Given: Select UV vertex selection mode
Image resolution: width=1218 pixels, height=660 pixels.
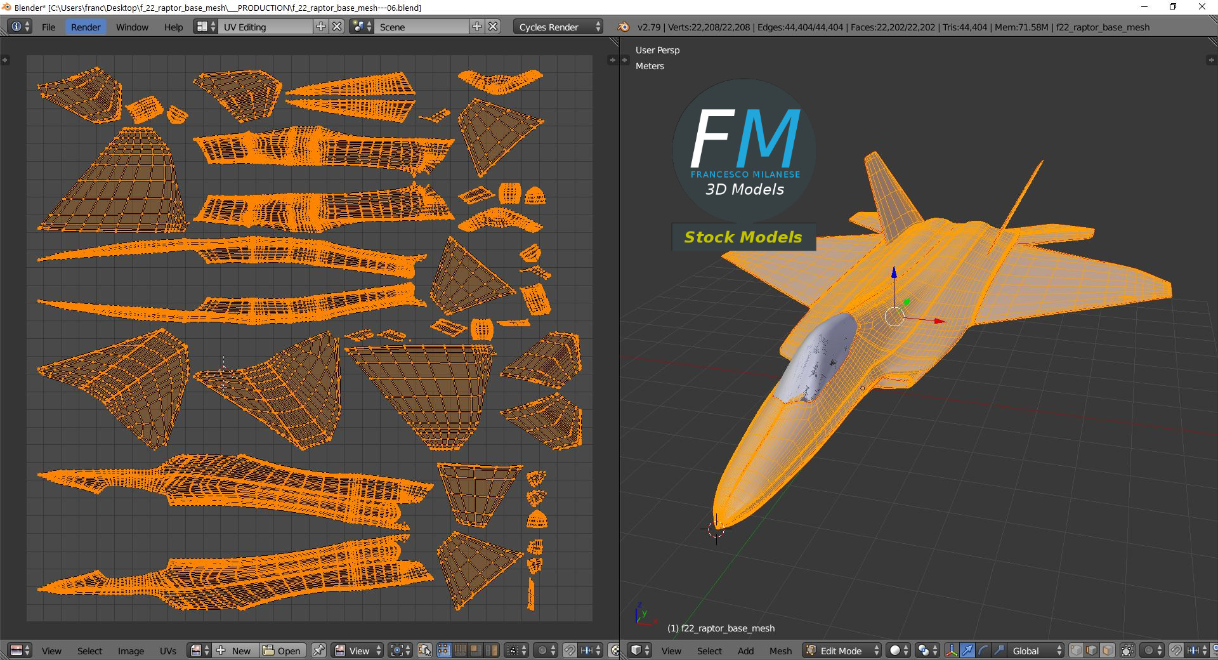Looking at the screenshot, I should [x=444, y=650].
